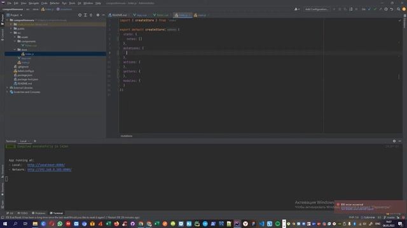Click the orange user avatar icon
The image size is (407, 228).
tap(404, 9)
